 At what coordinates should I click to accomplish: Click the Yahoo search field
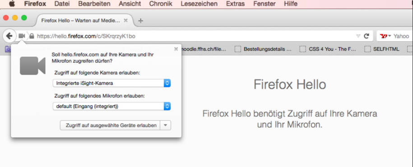point(402,36)
